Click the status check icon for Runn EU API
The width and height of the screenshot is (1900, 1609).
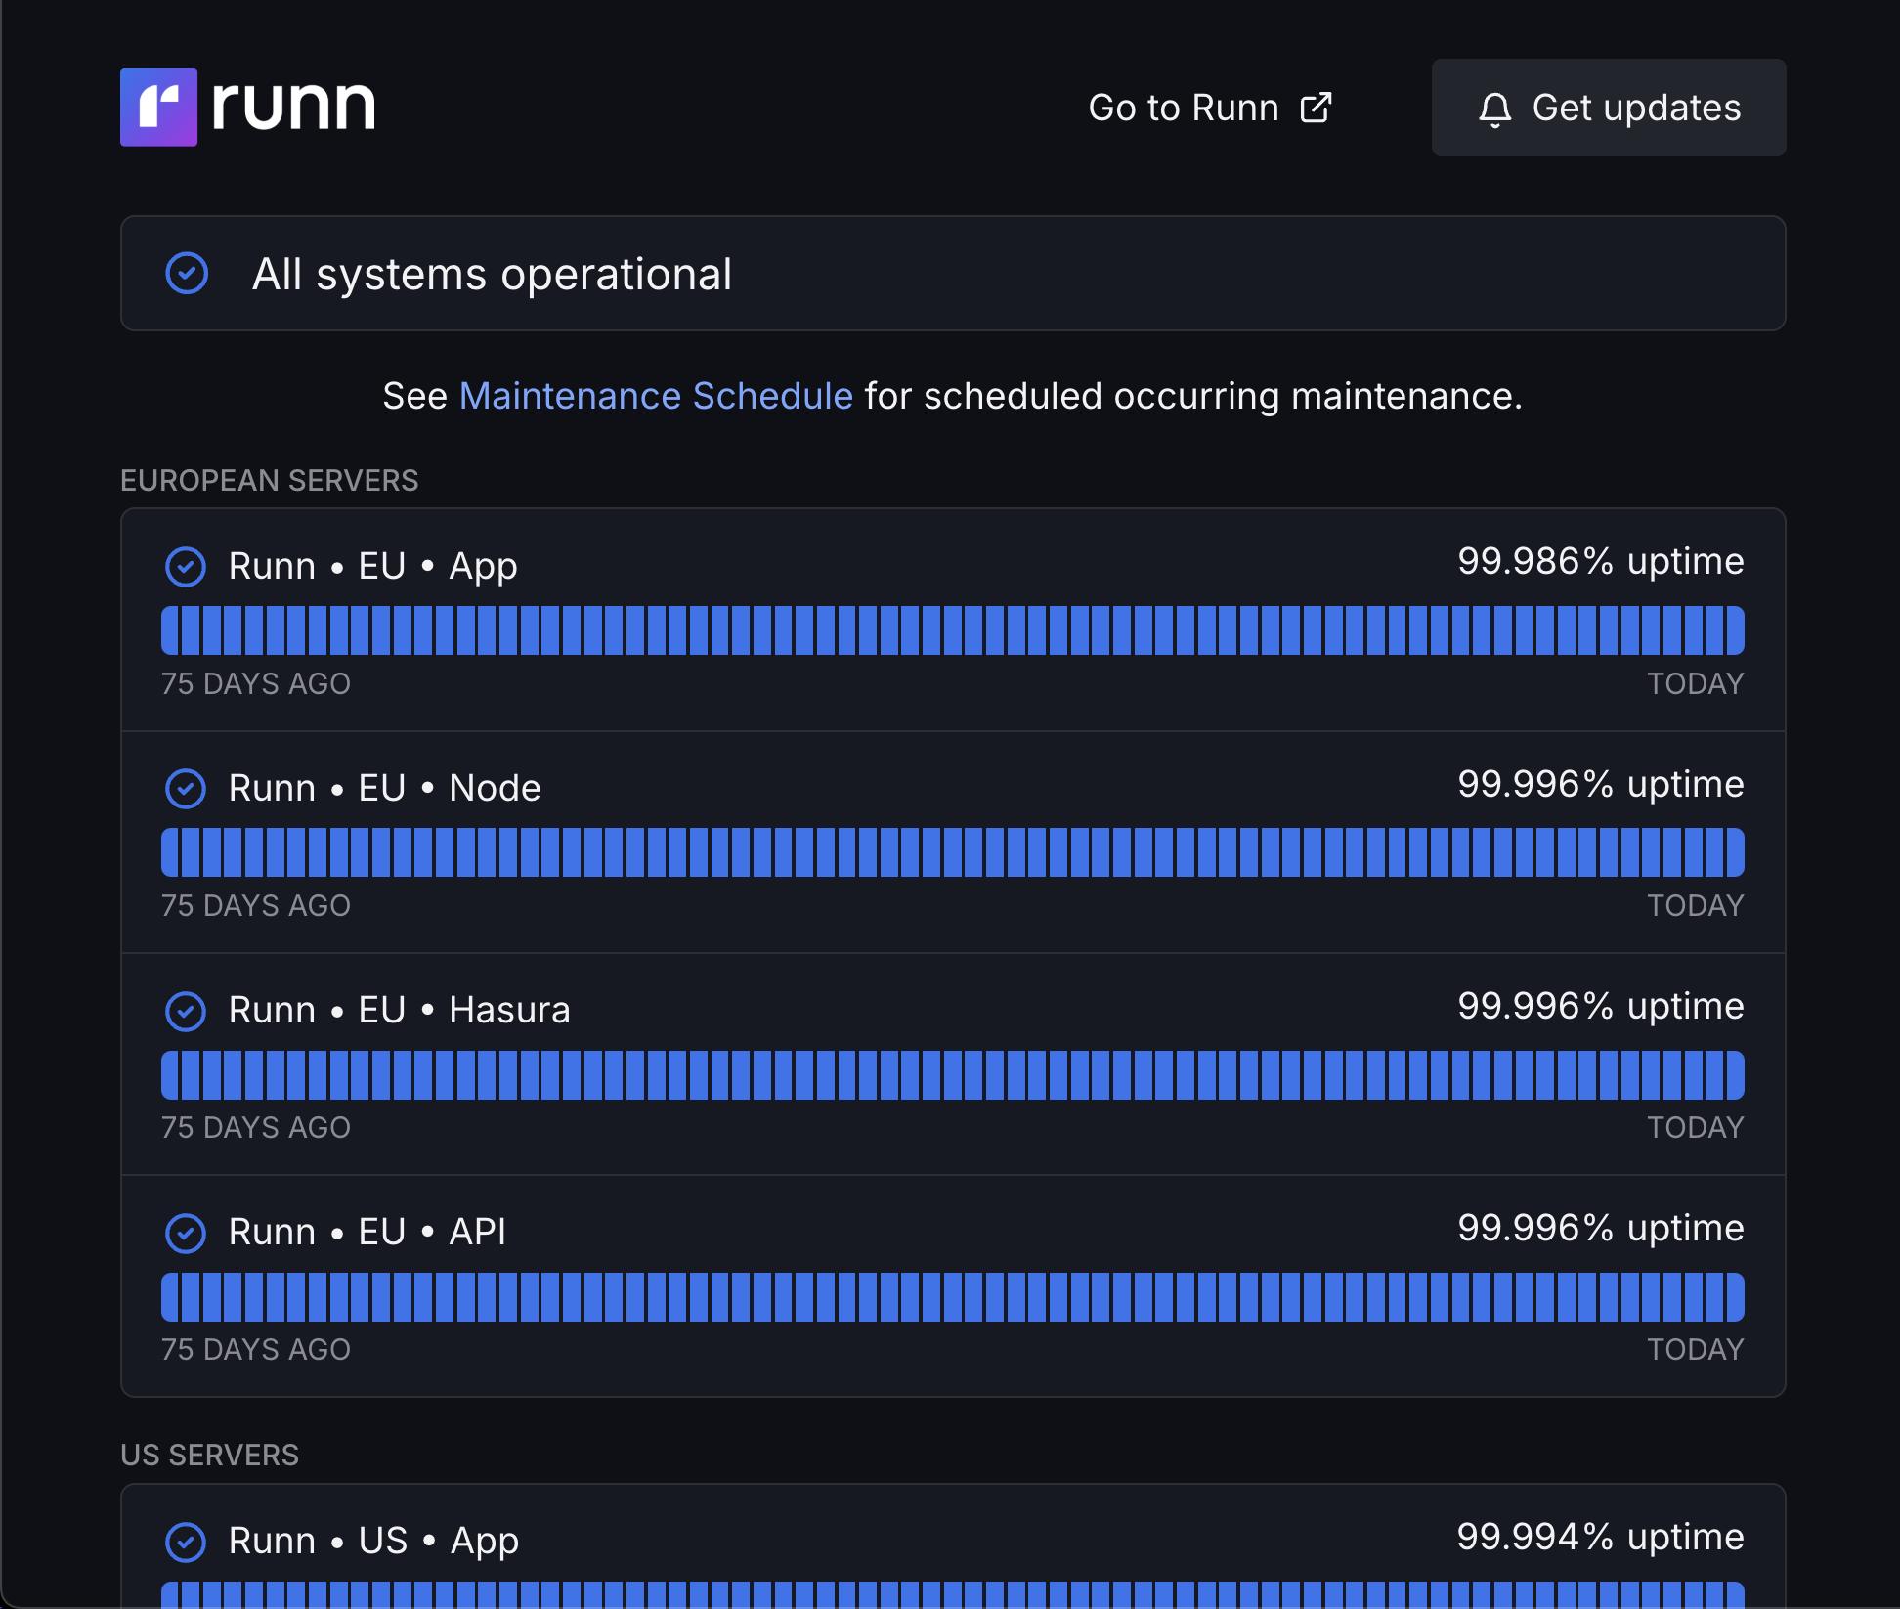(186, 1233)
